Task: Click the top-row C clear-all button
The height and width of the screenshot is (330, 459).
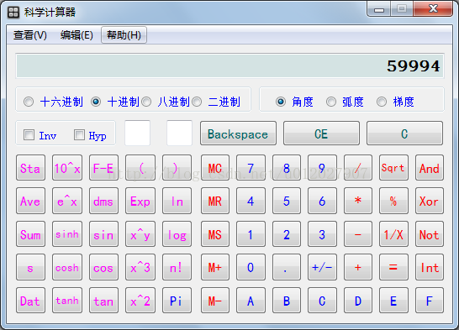Action: 404,134
